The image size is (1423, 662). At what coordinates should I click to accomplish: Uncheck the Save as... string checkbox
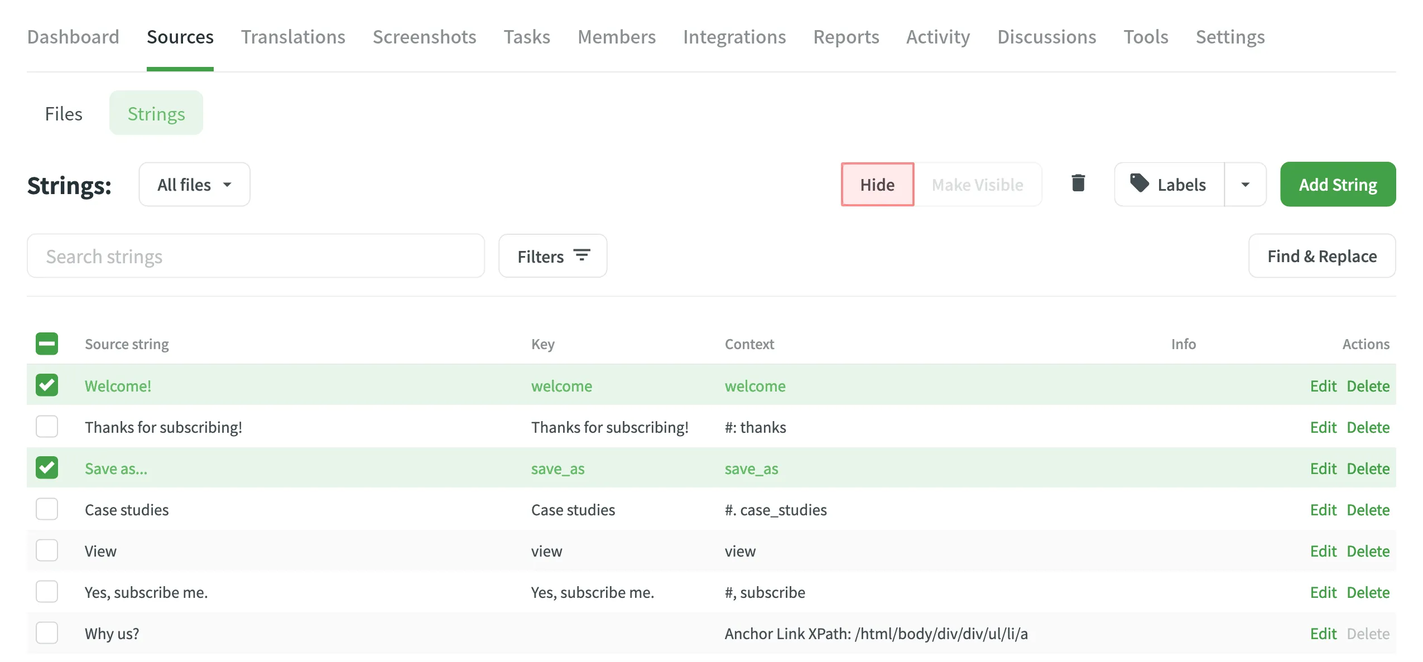pyautogui.click(x=47, y=468)
